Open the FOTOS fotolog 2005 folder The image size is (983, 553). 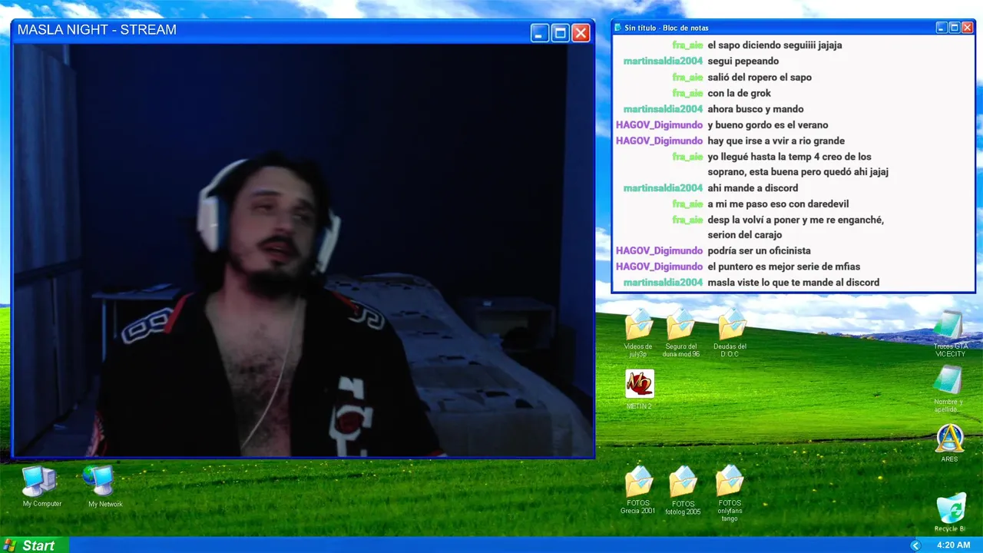click(x=683, y=490)
